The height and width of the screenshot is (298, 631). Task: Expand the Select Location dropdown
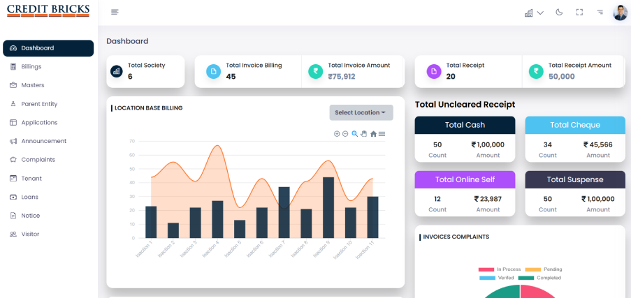361,112
